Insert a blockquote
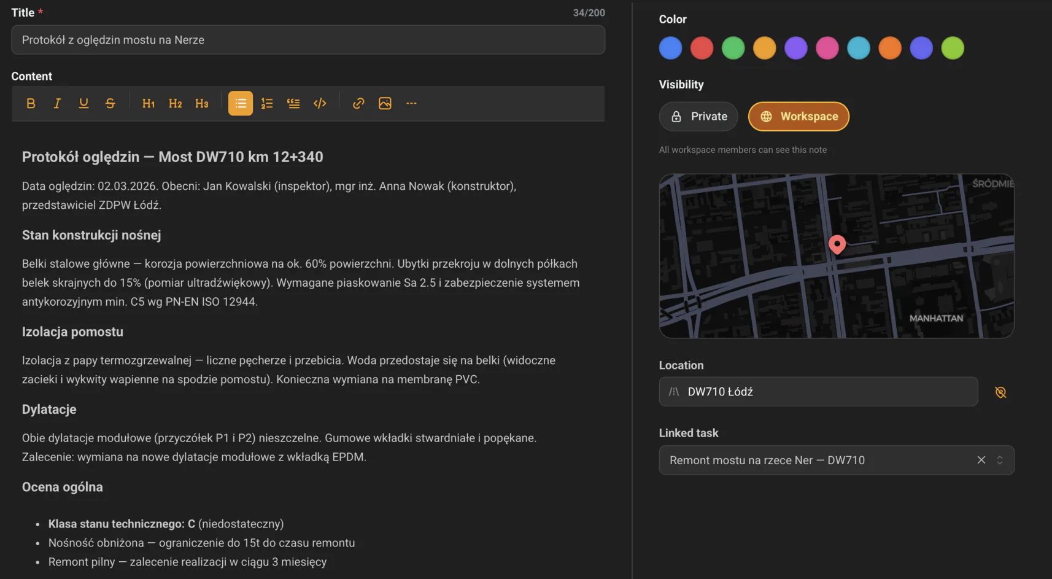The width and height of the screenshot is (1052, 579). (x=293, y=103)
